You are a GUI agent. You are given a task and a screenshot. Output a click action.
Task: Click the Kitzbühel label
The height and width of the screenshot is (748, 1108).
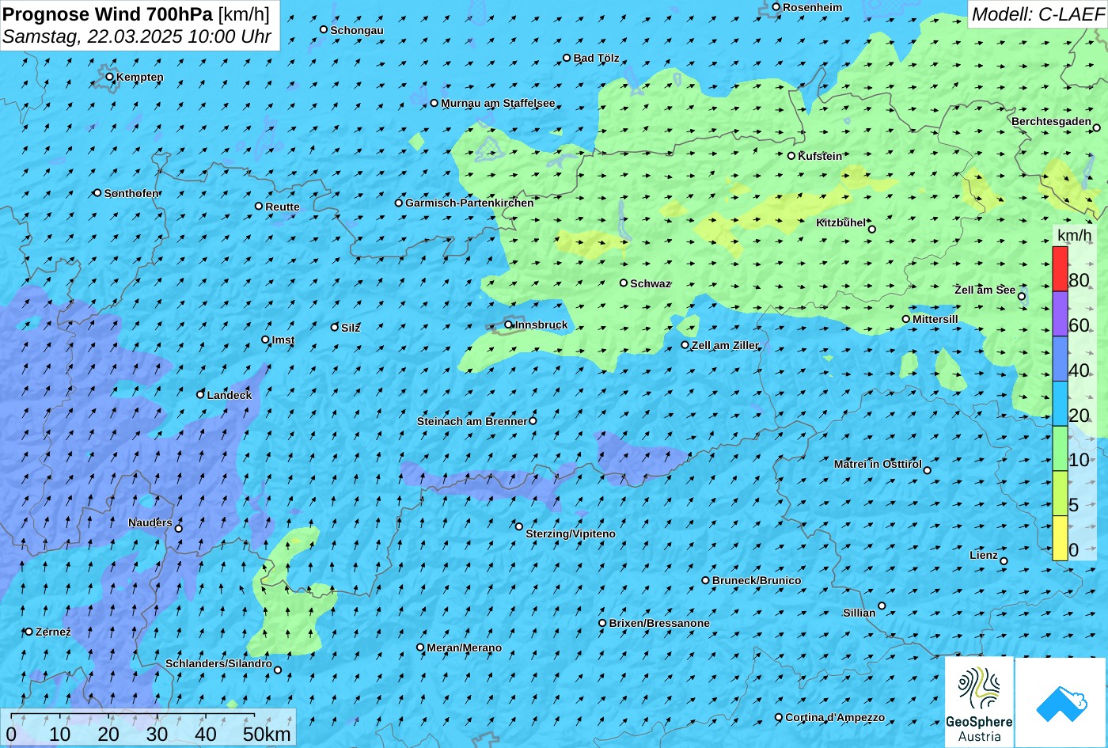point(841,222)
